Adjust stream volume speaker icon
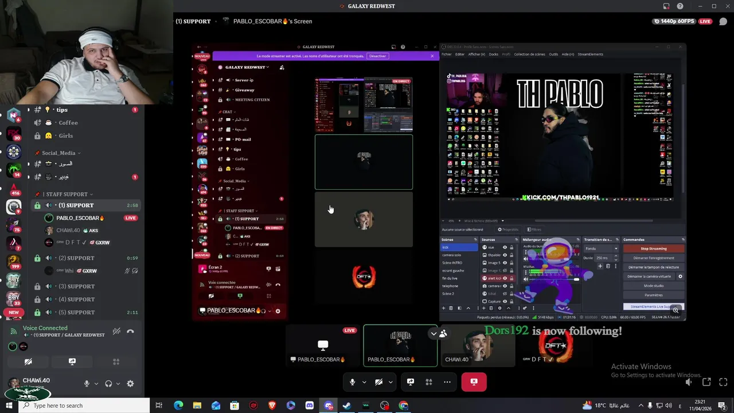The width and height of the screenshot is (734, 413). click(689, 382)
